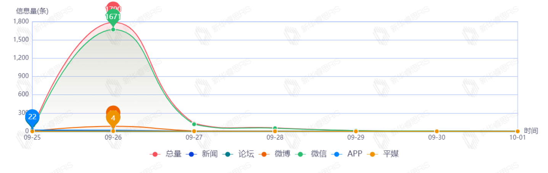
Task: Click the orange data point at 09-29
Action: point(356,131)
